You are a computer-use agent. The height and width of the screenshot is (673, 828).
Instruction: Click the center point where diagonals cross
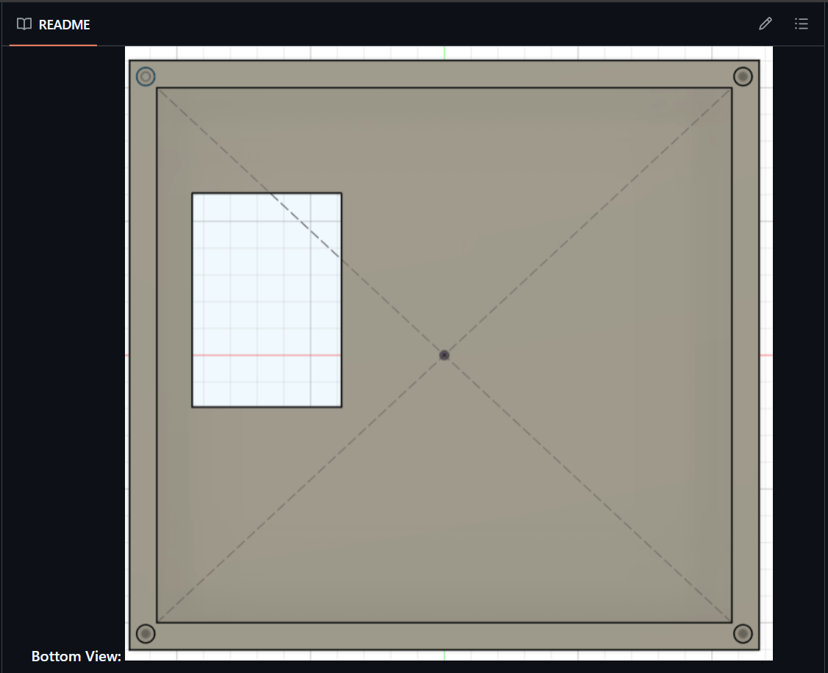(444, 356)
